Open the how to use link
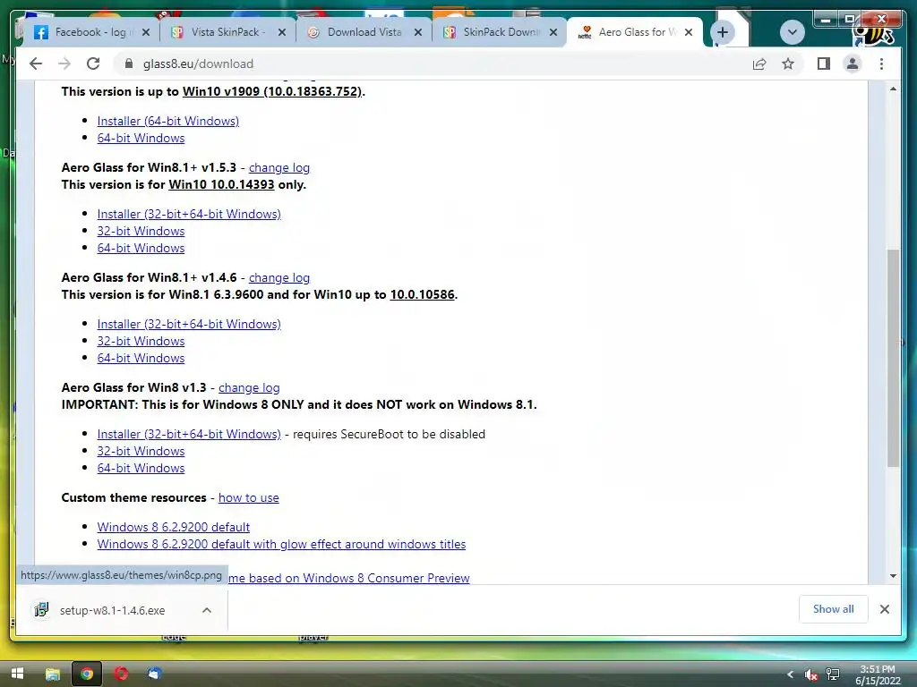This screenshot has width=917, height=687. point(249,497)
